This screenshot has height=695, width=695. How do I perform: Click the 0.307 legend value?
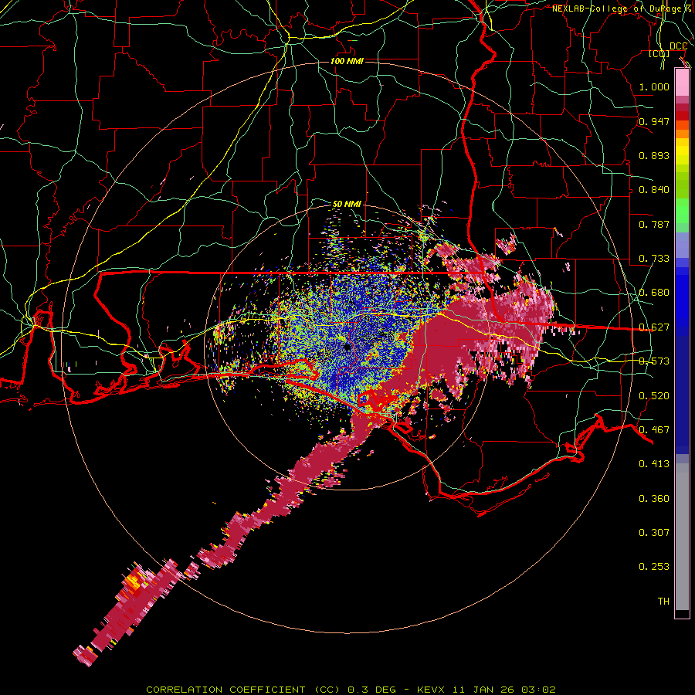[x=654, y=532]
